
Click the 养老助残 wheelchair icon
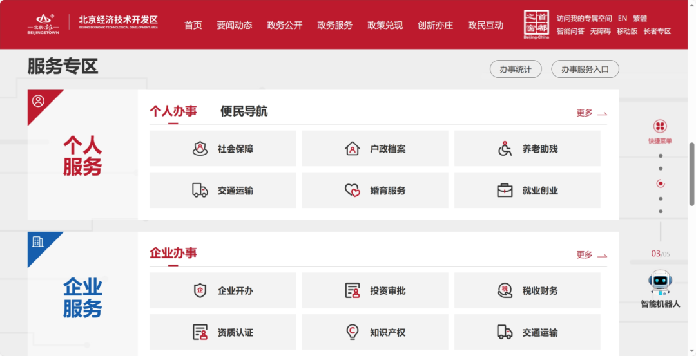505,149
